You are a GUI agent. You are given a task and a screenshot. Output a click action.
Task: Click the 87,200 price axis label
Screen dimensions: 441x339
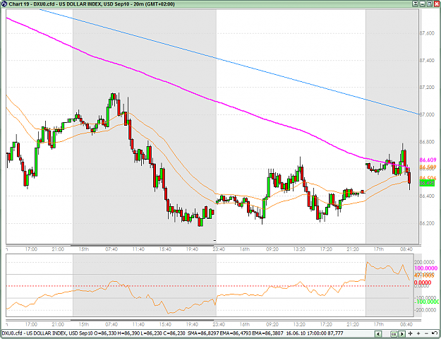coord(427,88)
